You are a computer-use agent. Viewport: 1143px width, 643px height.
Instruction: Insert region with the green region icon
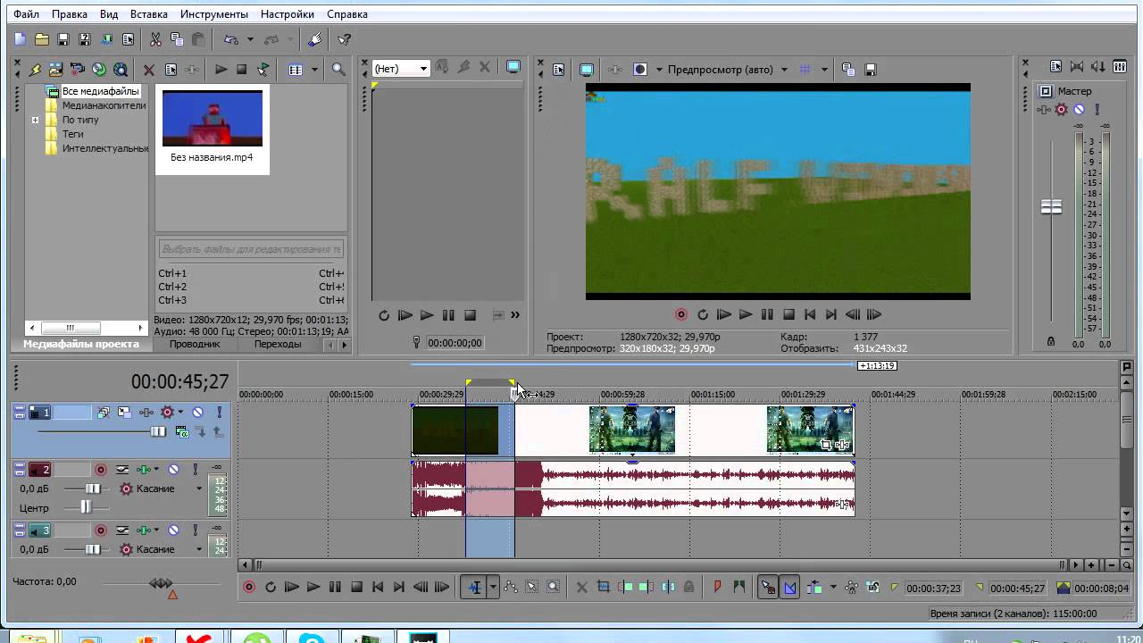(x=738, y=587)
